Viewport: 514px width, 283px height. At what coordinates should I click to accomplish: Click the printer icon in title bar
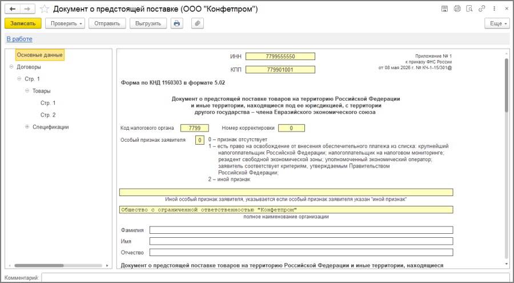(x=457, y=9)
